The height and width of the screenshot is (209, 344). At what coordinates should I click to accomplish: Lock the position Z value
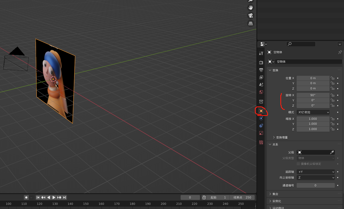[x=332, y=88]
